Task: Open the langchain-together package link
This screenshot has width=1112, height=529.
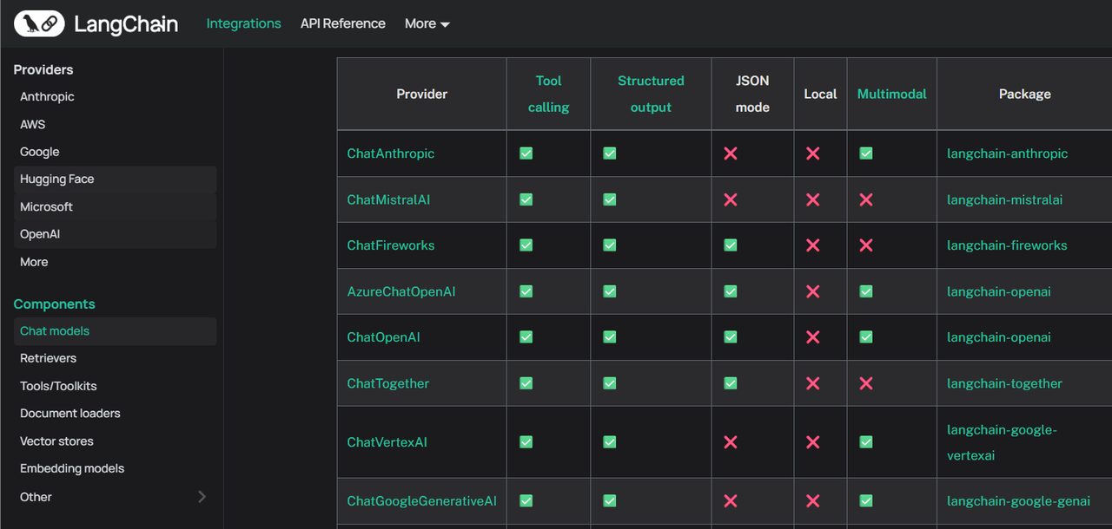Action: coord(1005,383)
